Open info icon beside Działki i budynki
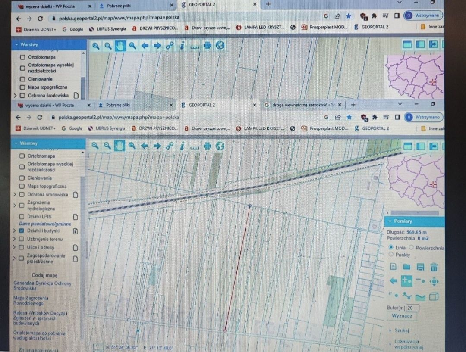Image resolution: width=466 pixels, height=352 pixels. point(75,231)
